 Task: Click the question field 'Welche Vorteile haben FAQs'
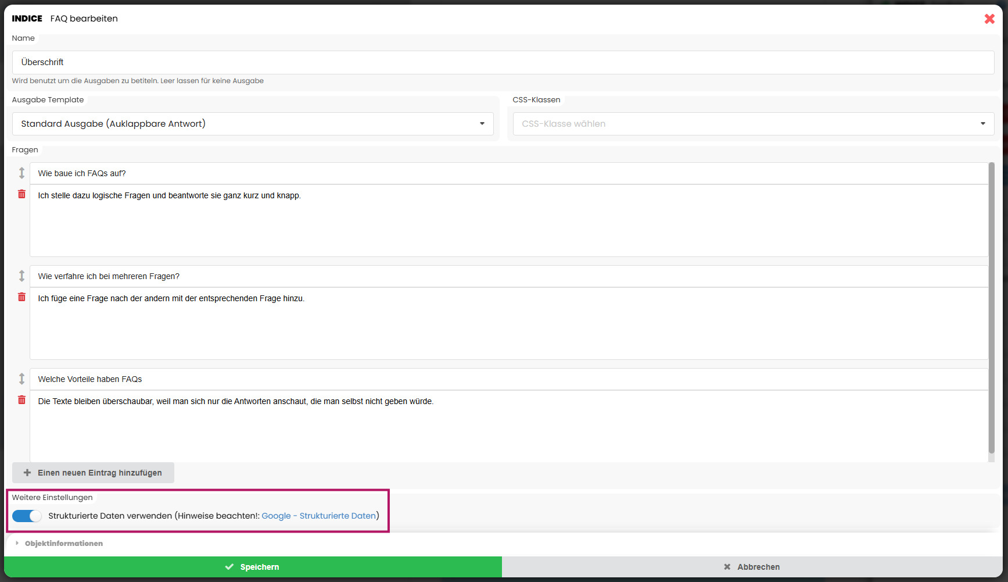(508, 379)
